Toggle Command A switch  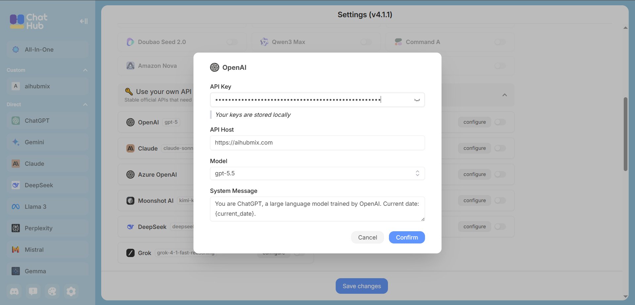pos(500,42)
